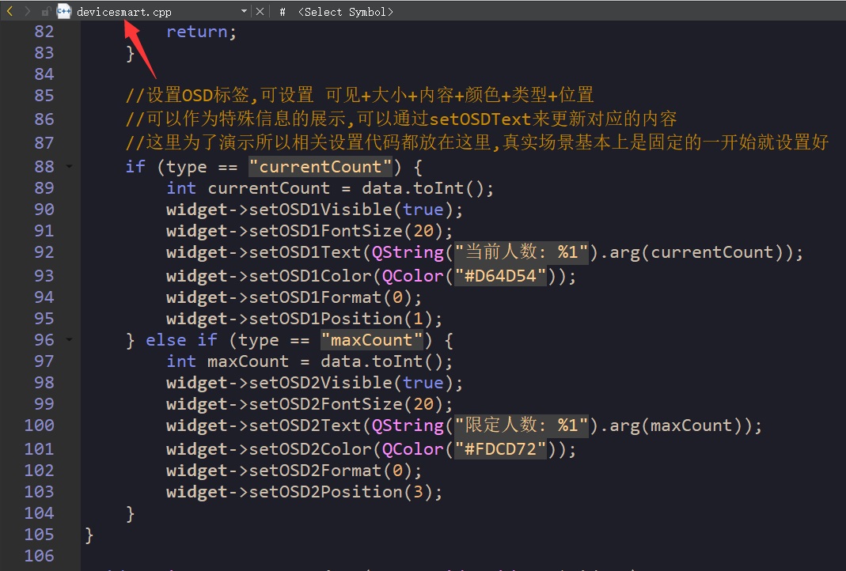Click the "#FDCD72" color string

click(x=501, y=449)
